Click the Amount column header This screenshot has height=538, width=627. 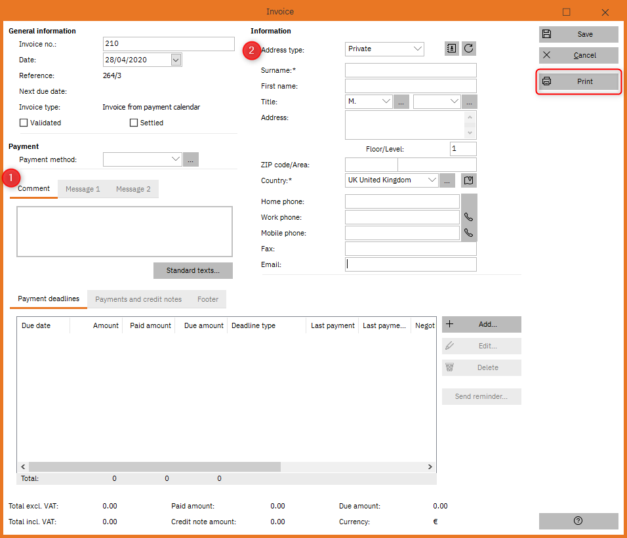click(x=96, y=325)
